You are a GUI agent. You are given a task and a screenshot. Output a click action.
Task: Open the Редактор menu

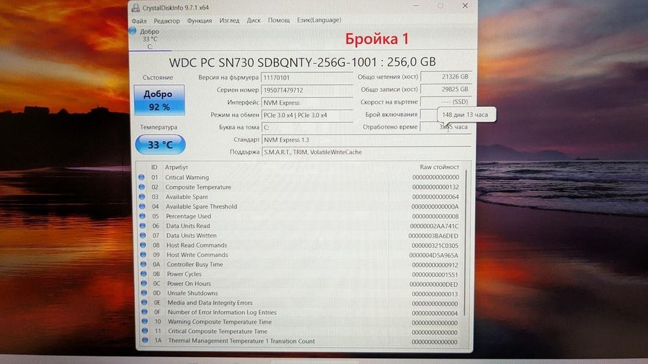coord(167,20)
